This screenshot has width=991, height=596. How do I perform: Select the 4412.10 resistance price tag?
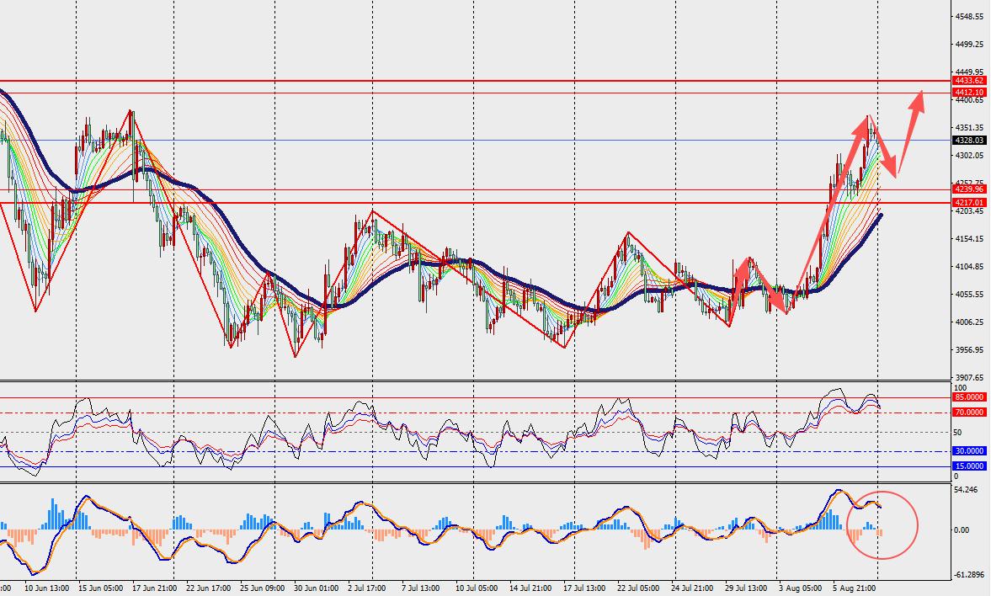969,93
